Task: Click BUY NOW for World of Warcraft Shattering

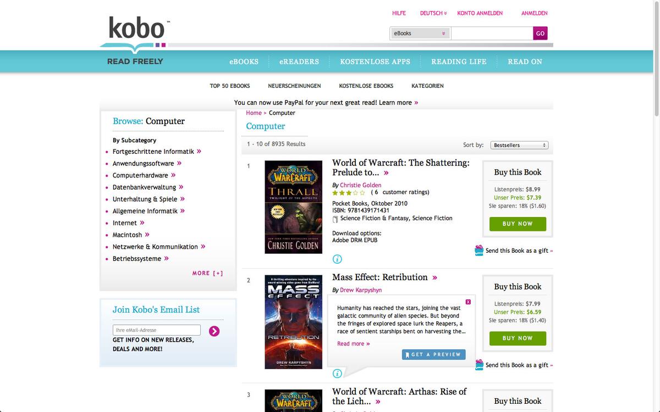Action: 518,224
